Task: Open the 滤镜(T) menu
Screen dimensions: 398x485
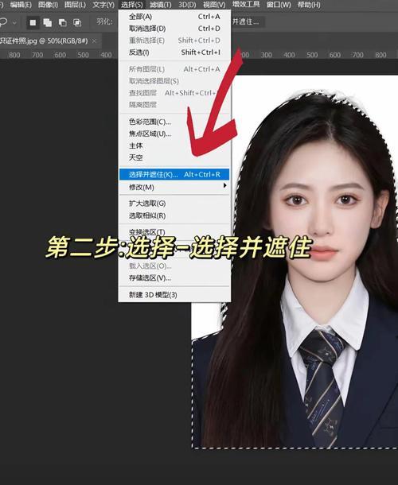Action: [x=160, y=5]
